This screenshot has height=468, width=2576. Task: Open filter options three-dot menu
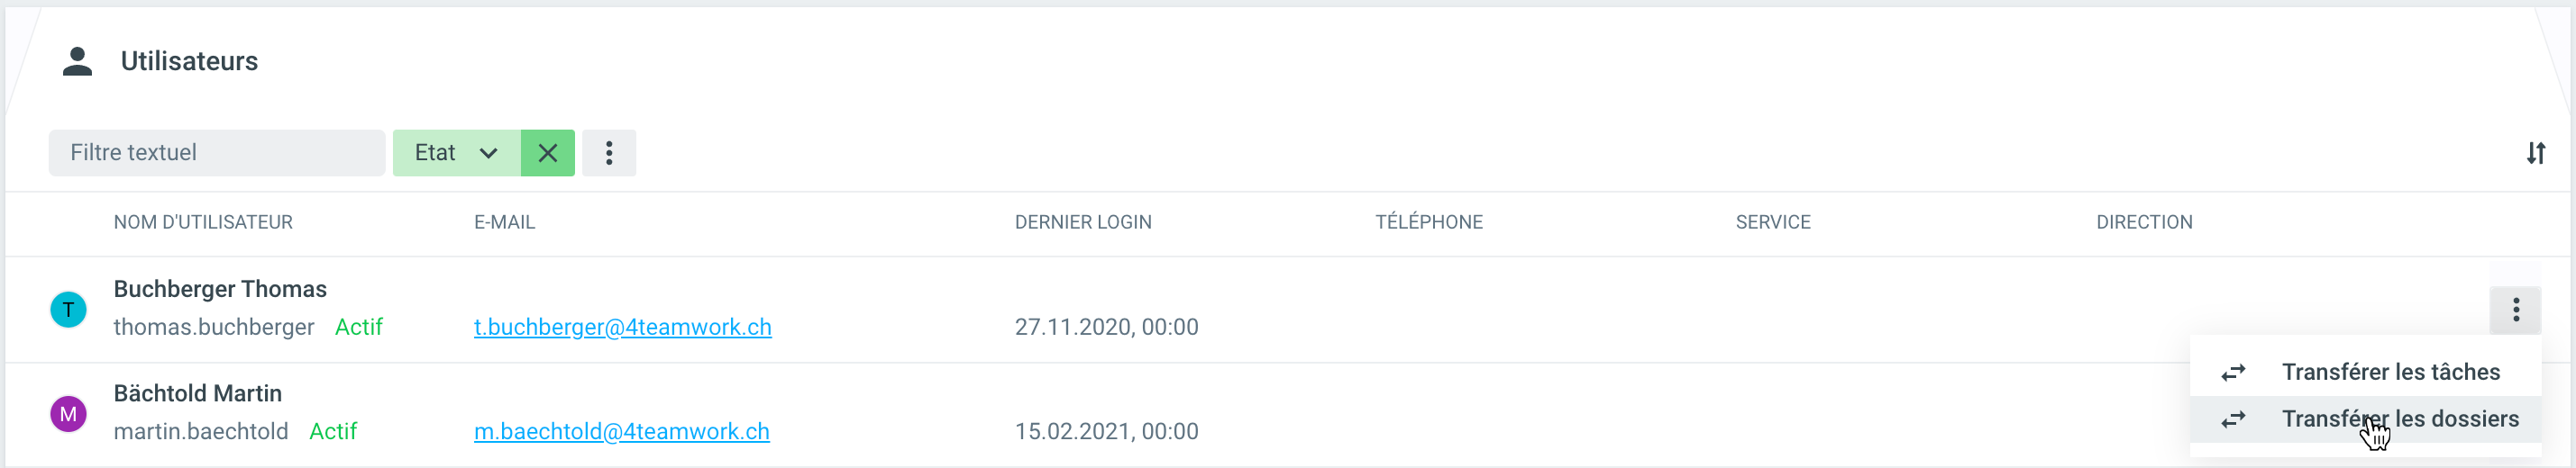pos(609,153)
